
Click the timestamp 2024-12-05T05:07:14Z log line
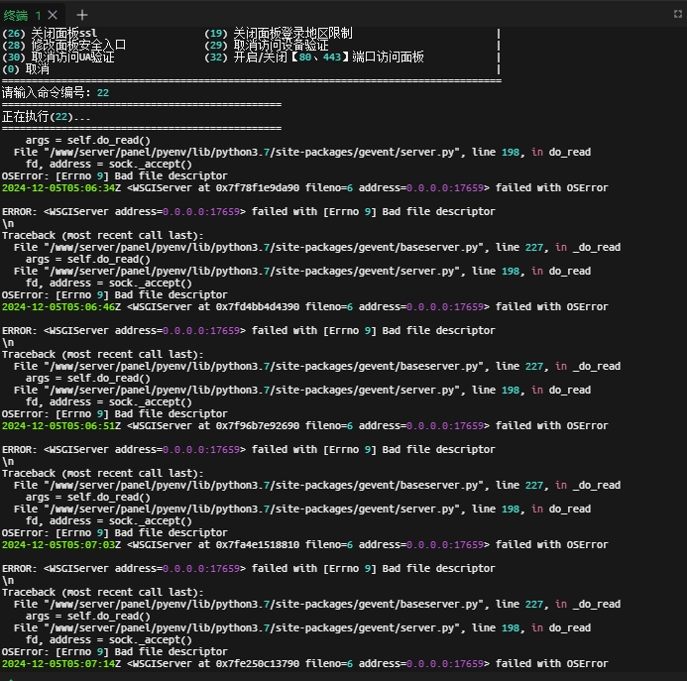tap(305, 663)
